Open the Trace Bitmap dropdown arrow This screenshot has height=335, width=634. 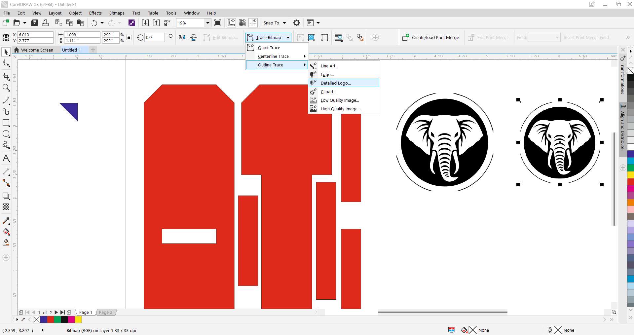288,37
